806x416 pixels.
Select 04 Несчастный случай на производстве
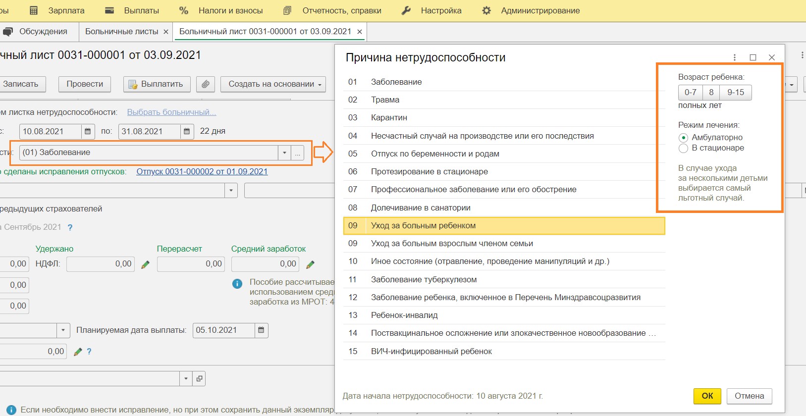(504, 136)
